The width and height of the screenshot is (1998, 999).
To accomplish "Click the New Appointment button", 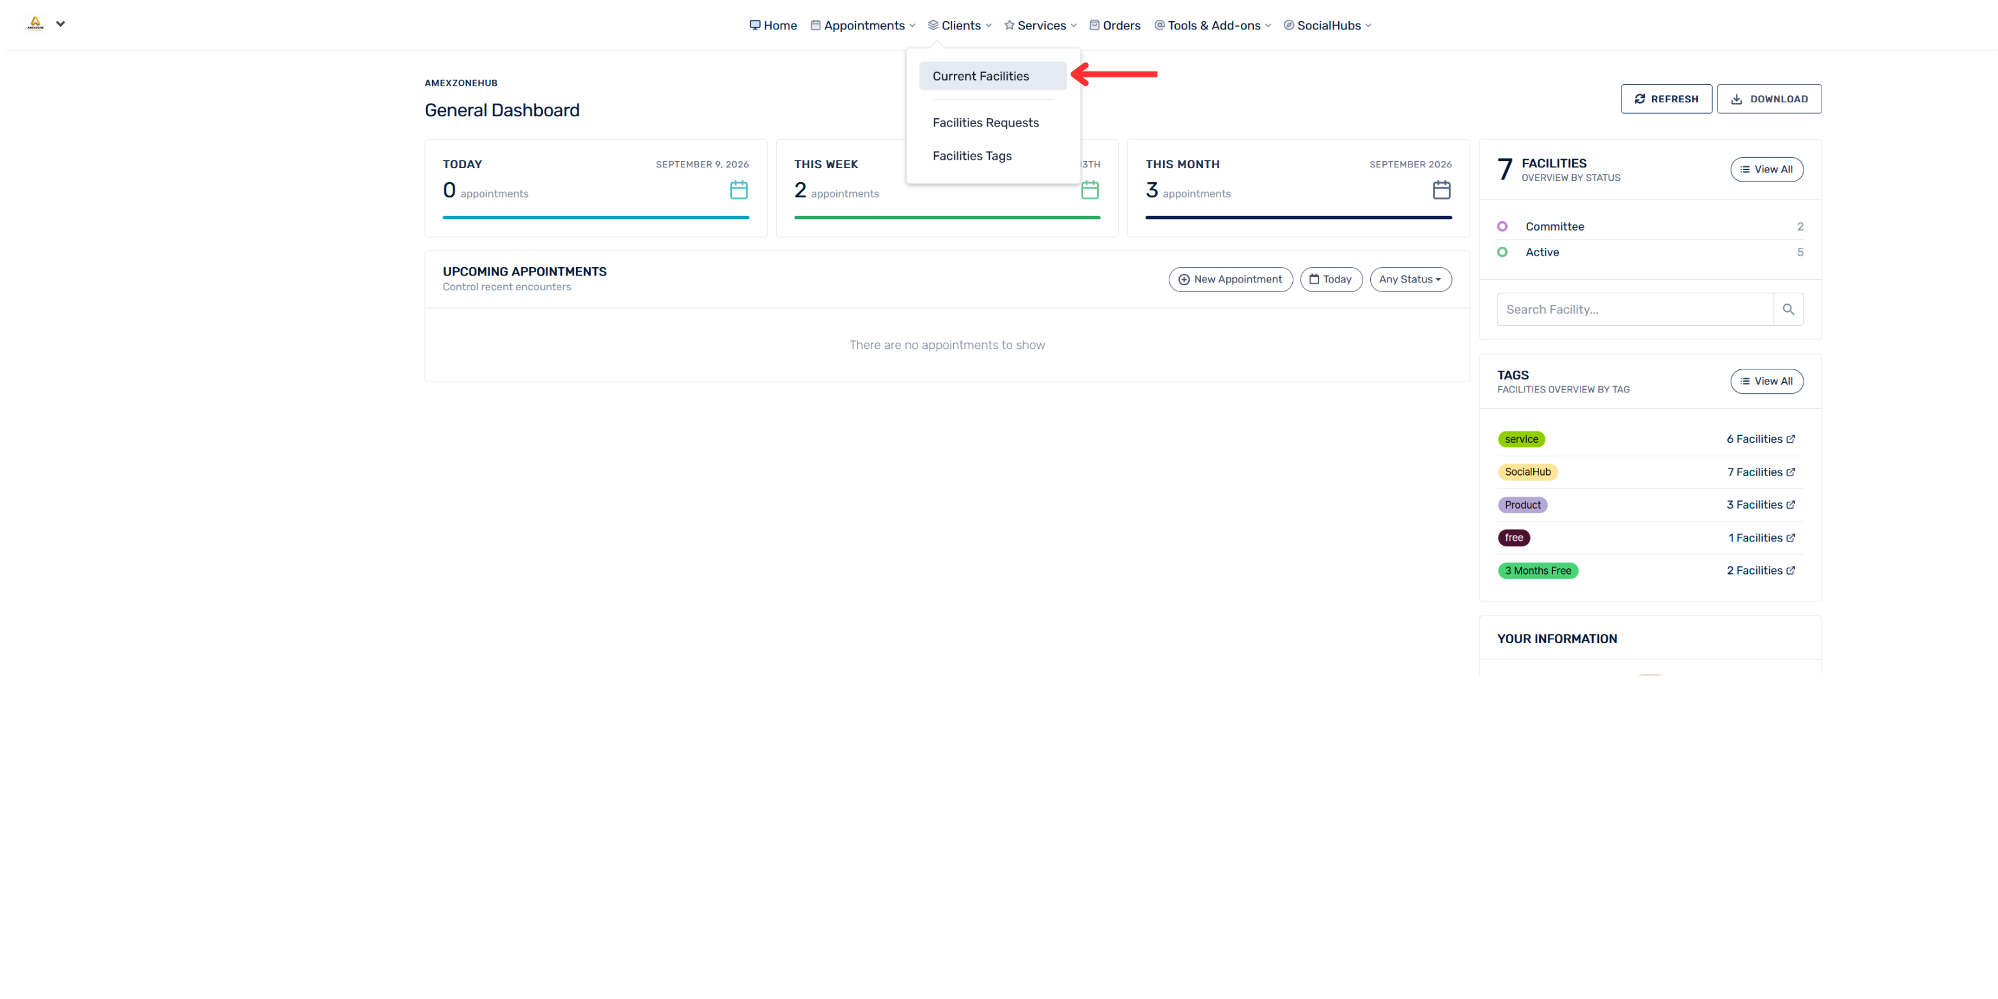I will 1230,279.
